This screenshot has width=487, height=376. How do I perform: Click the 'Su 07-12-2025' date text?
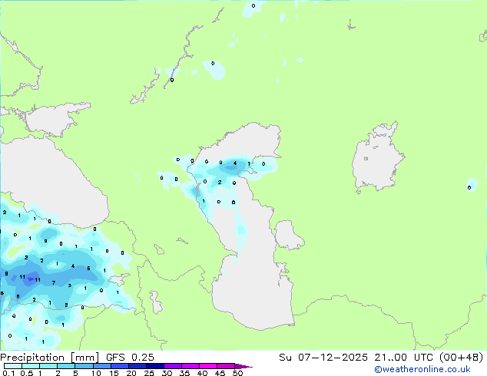[x=323, y=358]
